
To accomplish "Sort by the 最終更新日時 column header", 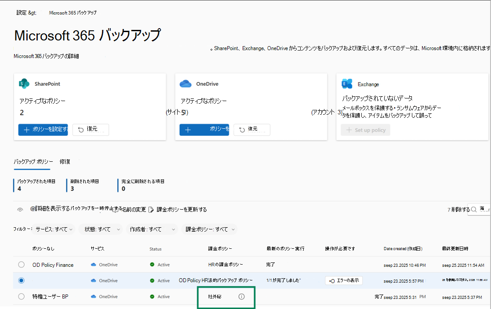I will [455, 249].
